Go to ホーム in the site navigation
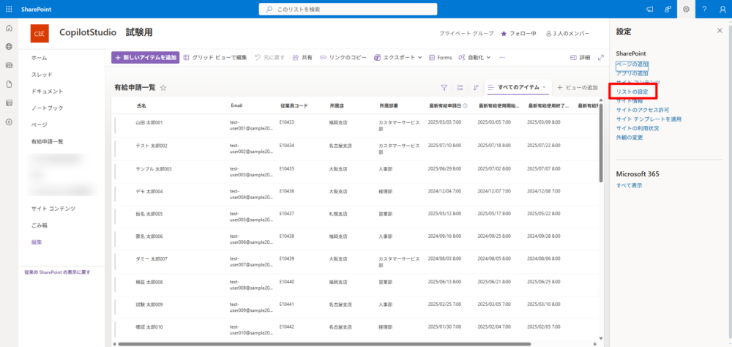 pos(39,57)
